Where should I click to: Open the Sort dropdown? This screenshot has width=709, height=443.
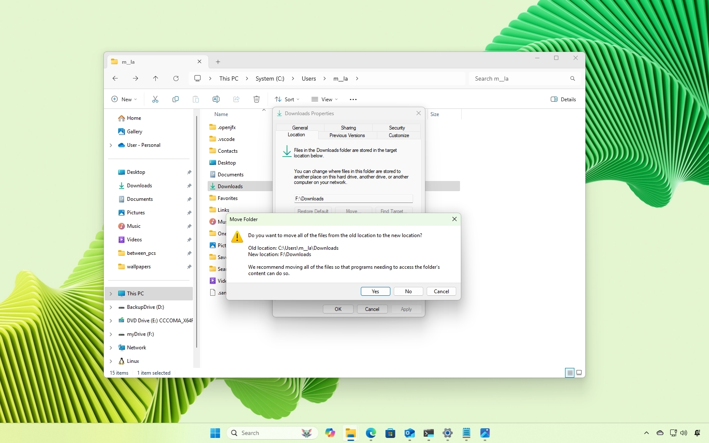pyautogui.click(x=287, y=99)
